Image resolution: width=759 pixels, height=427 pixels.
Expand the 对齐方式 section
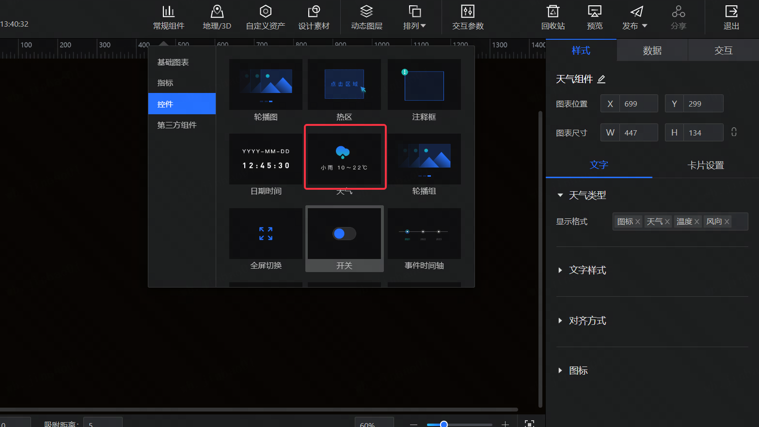(x=561, y=320)
